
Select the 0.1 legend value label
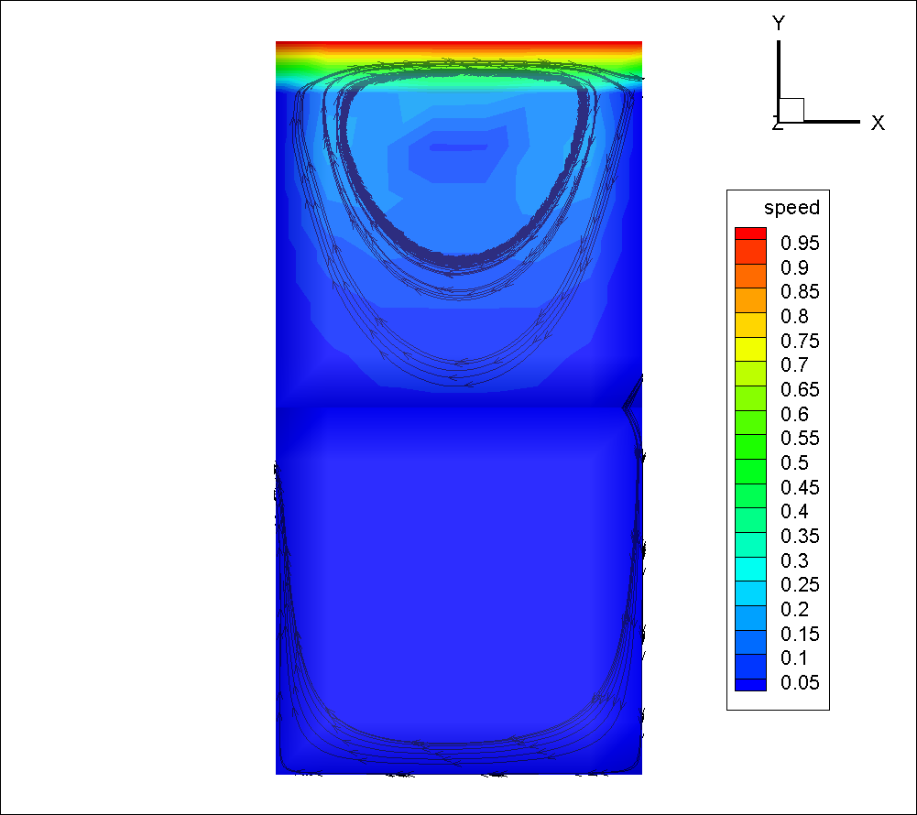click(x=794, y=657)
